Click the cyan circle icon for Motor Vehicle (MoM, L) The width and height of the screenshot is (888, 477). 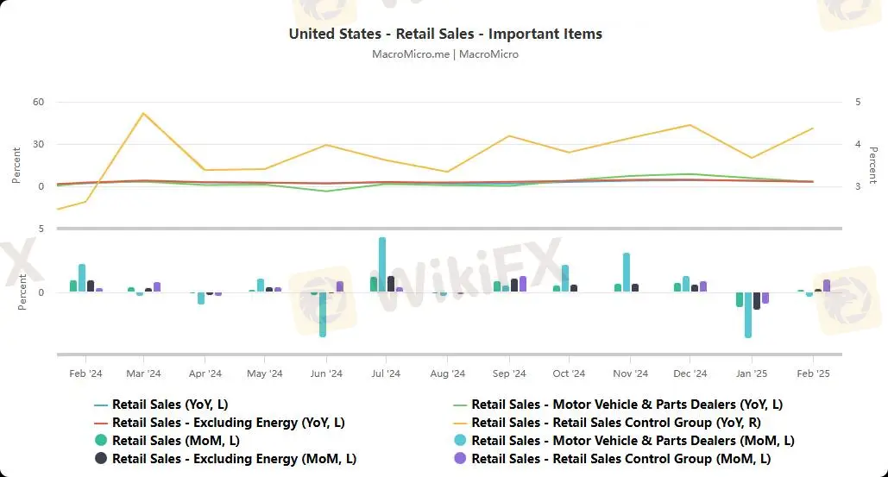tap(460, 441)
